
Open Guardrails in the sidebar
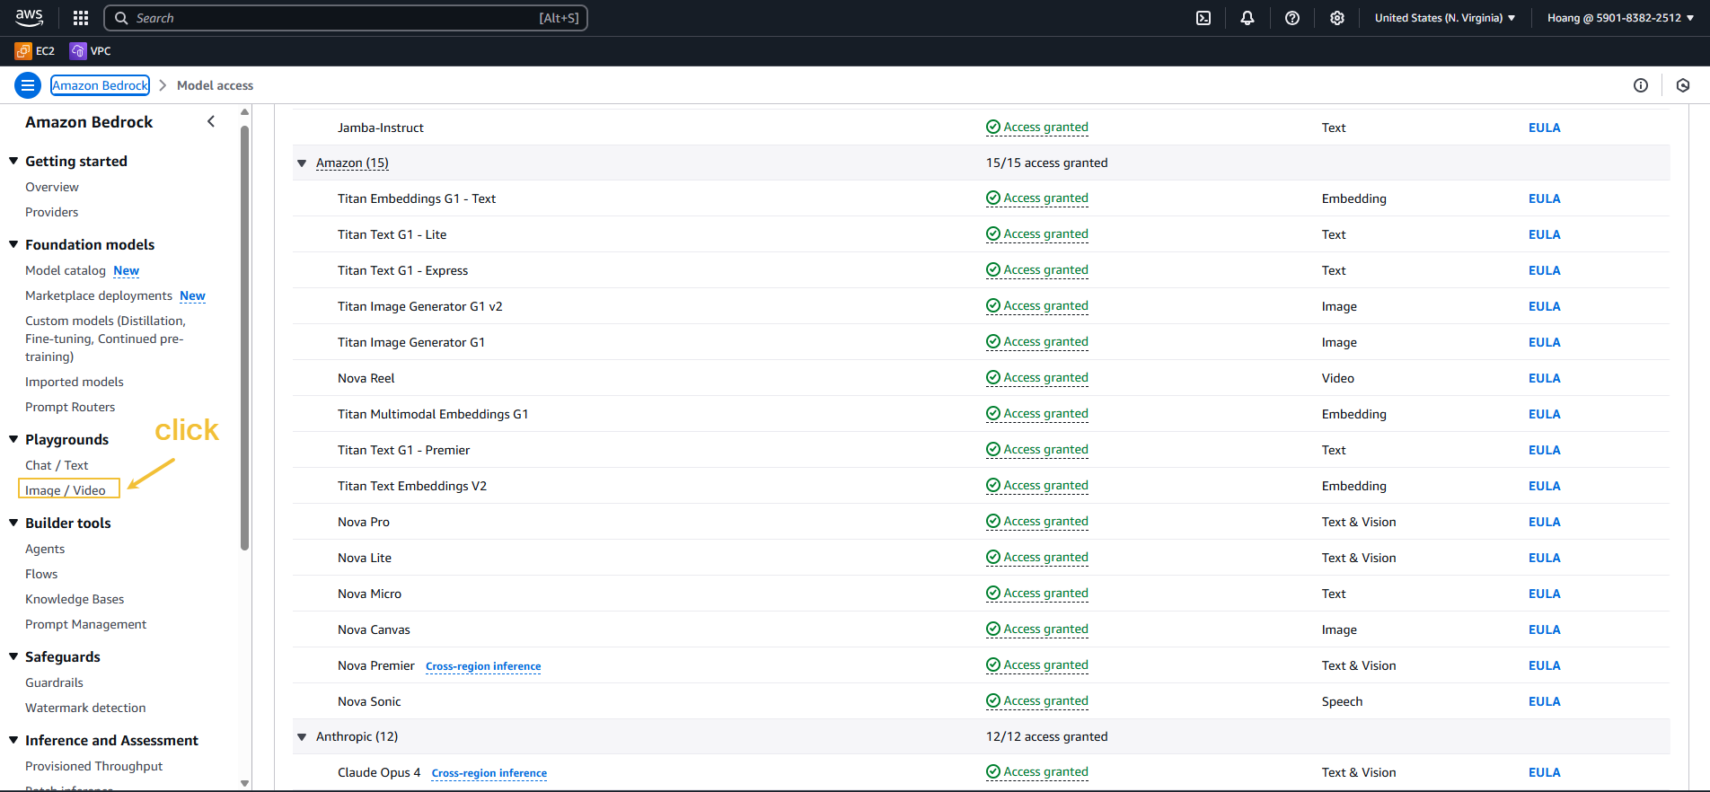click(x=54, y=682)
